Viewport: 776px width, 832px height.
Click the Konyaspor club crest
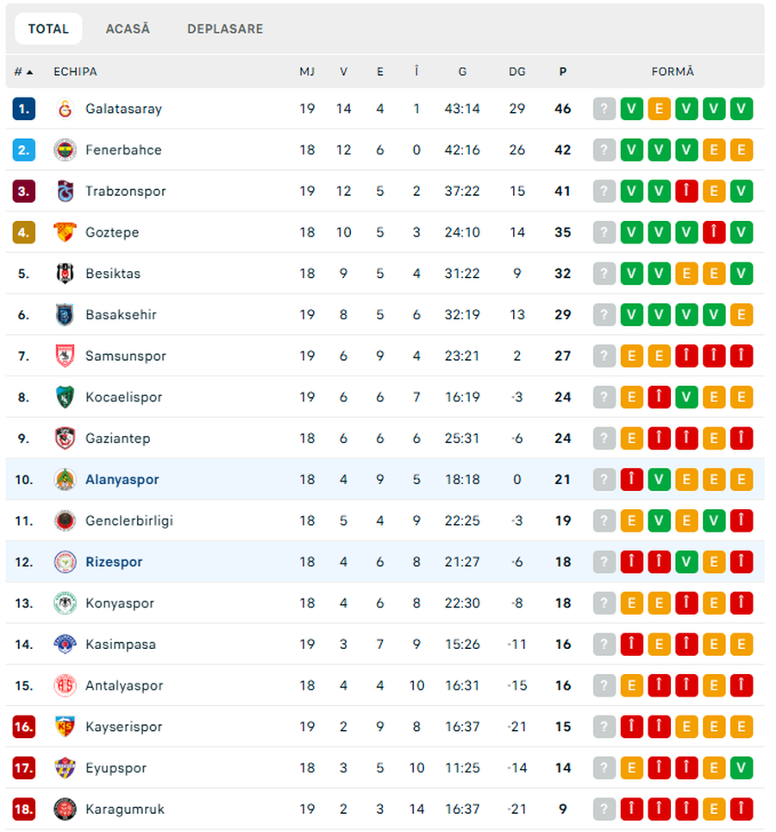[67, 602]
